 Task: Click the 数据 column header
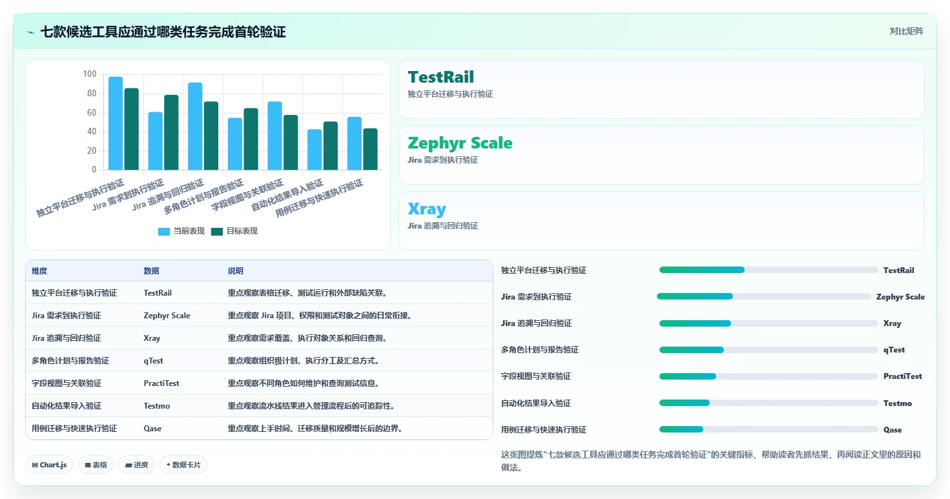151,271
